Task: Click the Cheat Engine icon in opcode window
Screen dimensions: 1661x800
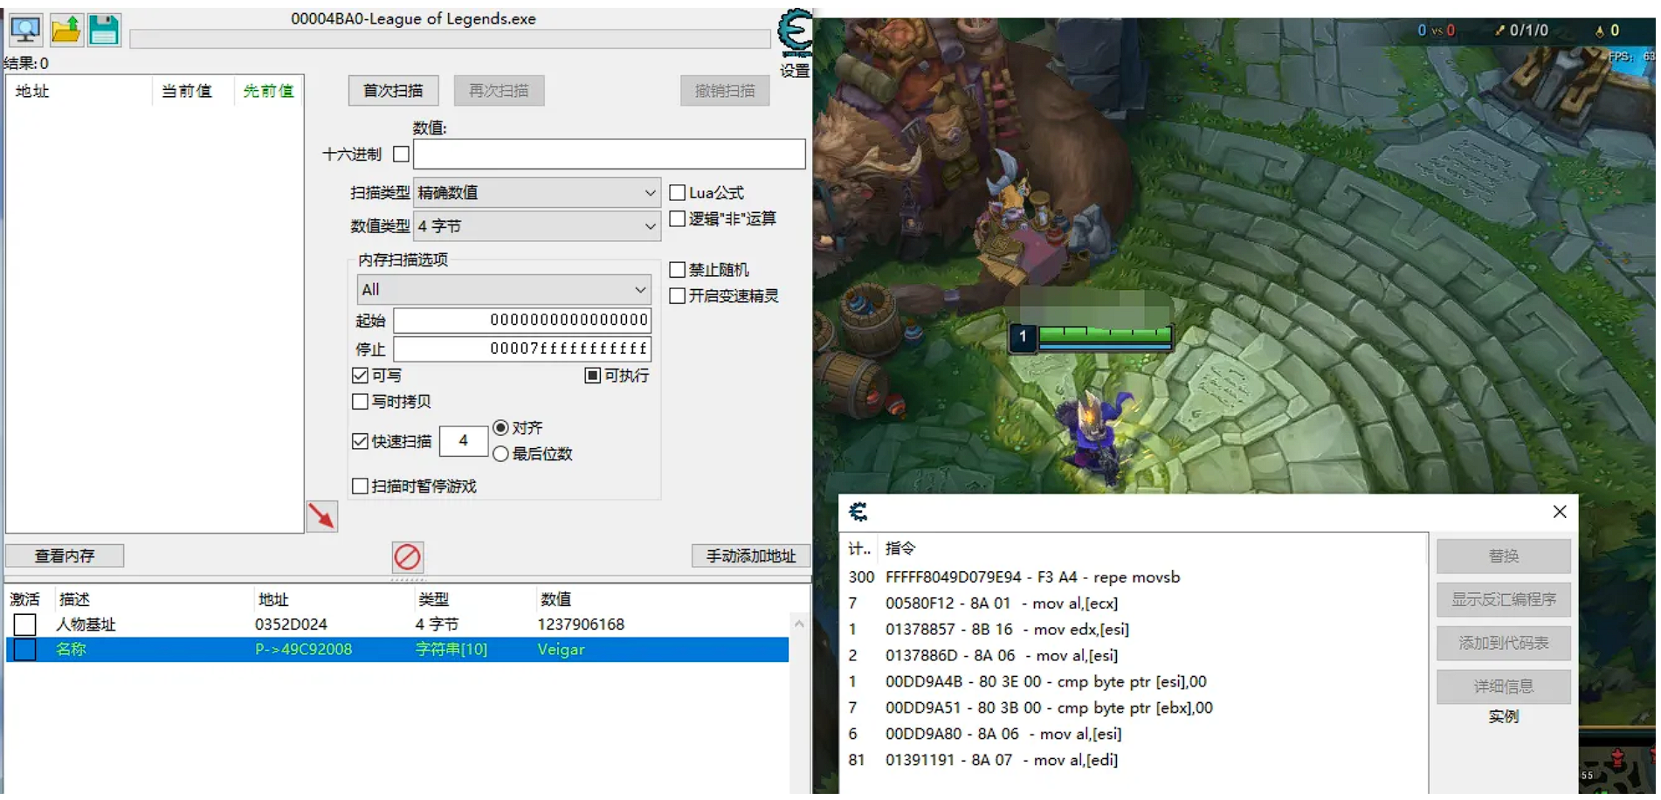Action: (858, 511)
